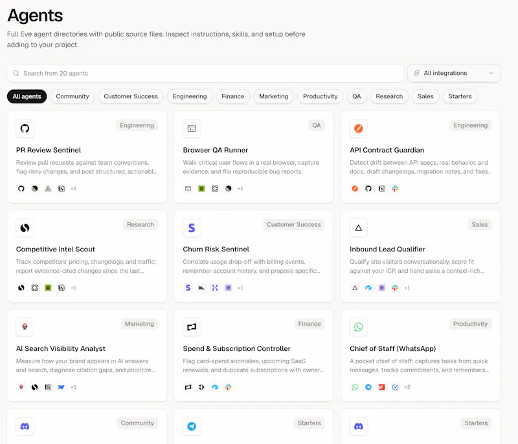The height and width of the screenshot is (444, 518).
Task: Click the GitHub icon on PR Review Sentinel card
Action: (25, 128)
